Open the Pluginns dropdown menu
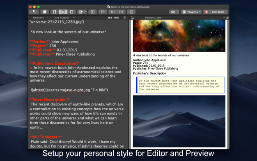Image resolution: width=257 pixels, height=161 pixels. (191, 12)
